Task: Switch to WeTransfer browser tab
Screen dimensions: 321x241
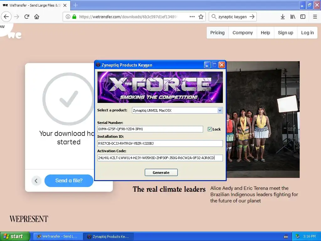Action: [35, 5]
